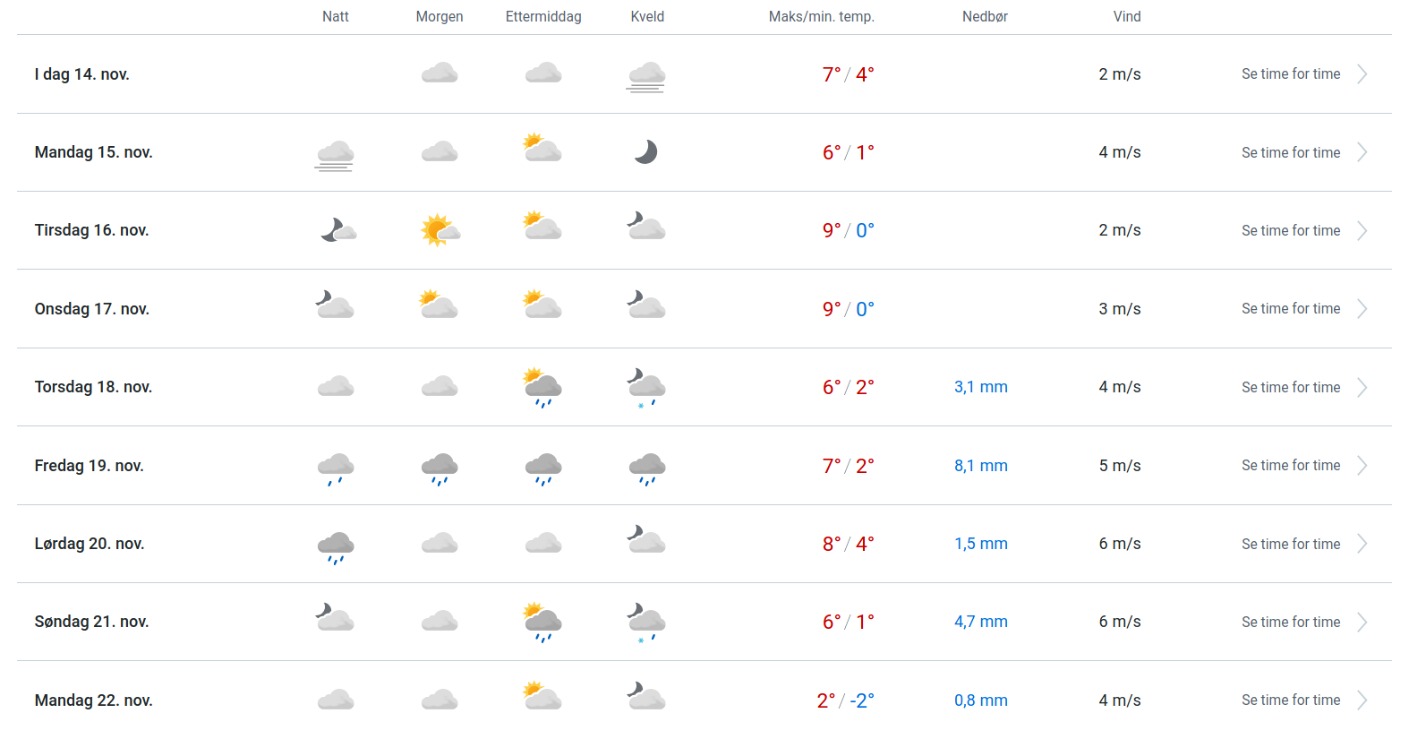Viewport: 1409px width, 739px height.
Task: Open "Se time for time" for Mandag 22. nov.
Action: pos(1290,700)
